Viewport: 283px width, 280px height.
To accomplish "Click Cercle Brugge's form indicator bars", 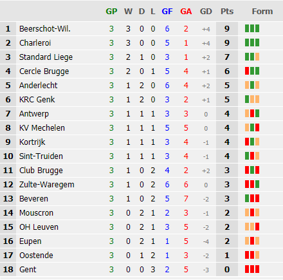I will [252, 71].
